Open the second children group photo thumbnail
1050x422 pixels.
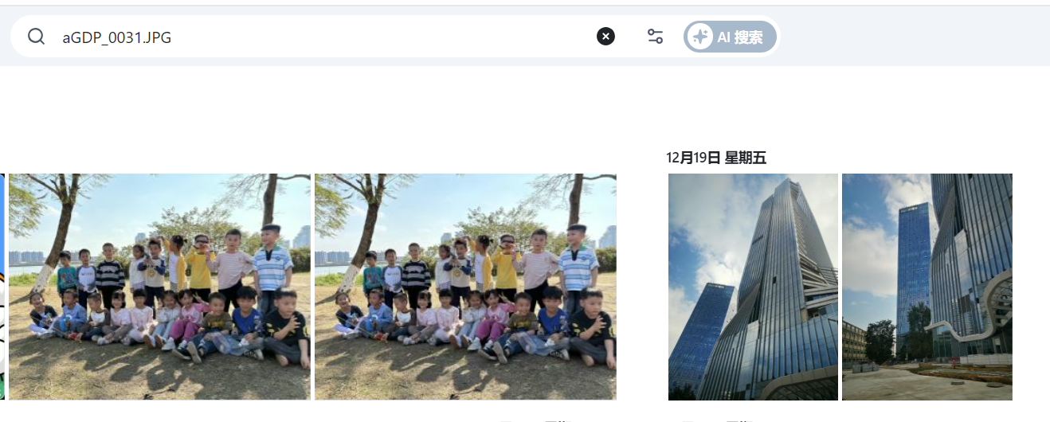pyautogui.click(x=465, y=287)
